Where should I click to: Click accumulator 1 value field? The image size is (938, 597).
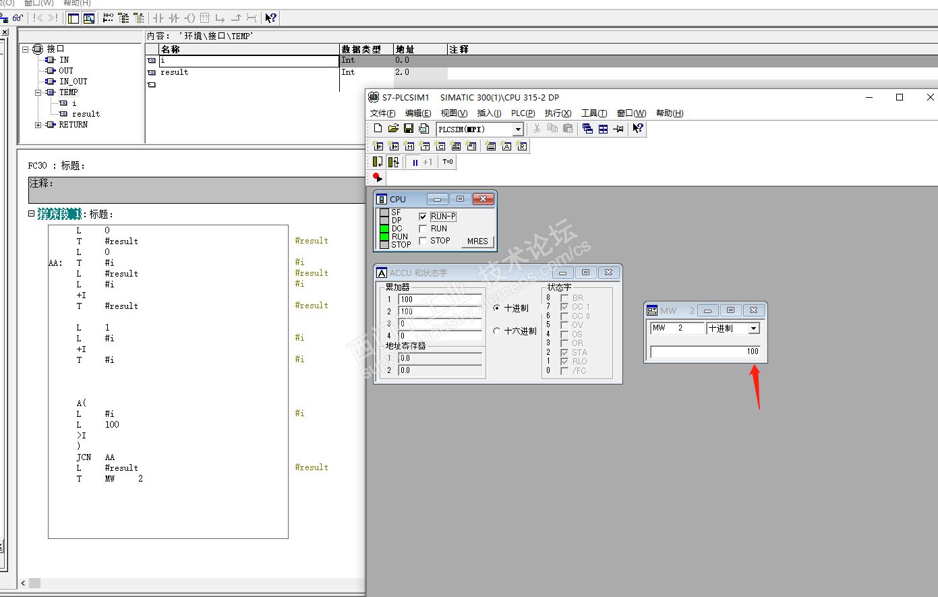point(440,300)
